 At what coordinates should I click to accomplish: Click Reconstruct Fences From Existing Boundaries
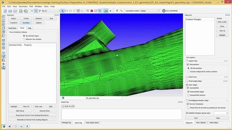click(x=32, y=115)
